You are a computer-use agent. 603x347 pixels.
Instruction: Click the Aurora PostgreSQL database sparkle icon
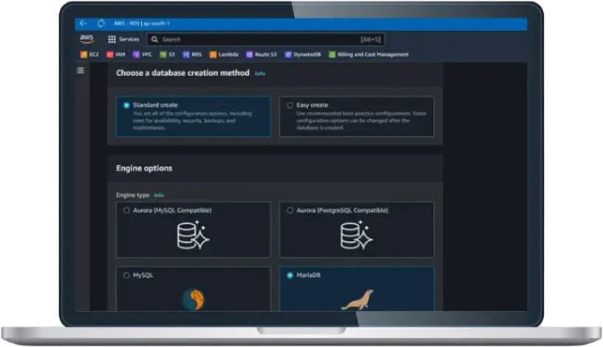click(x=356, y=236)
